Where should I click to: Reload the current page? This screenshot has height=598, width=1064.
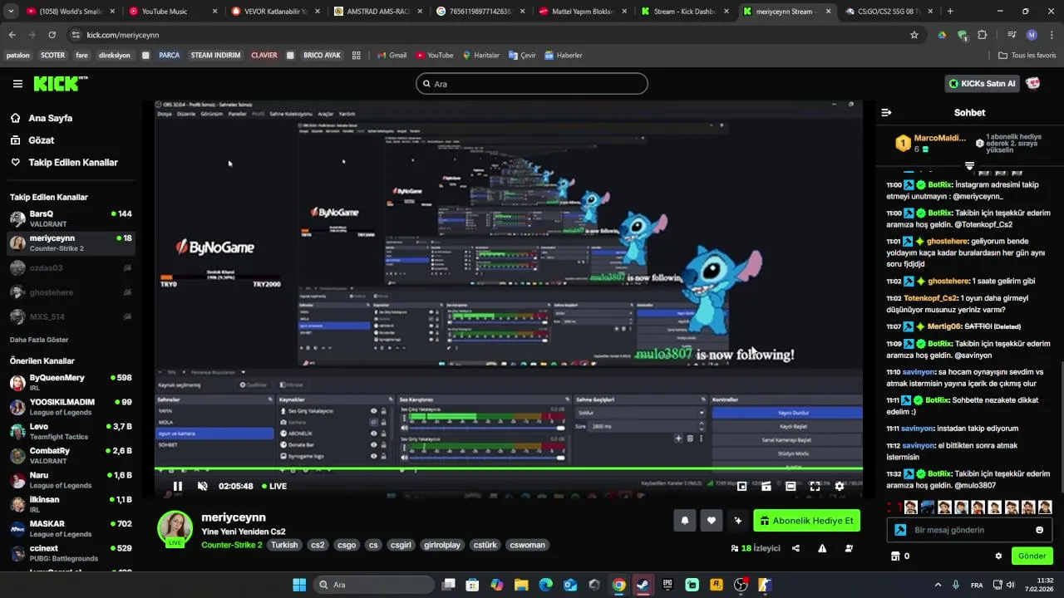pyautogui.click(x=52, y=35)
